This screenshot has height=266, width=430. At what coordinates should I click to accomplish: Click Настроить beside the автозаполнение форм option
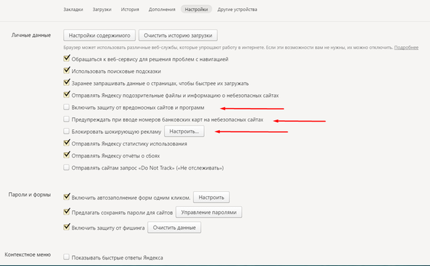click(211, 197)
